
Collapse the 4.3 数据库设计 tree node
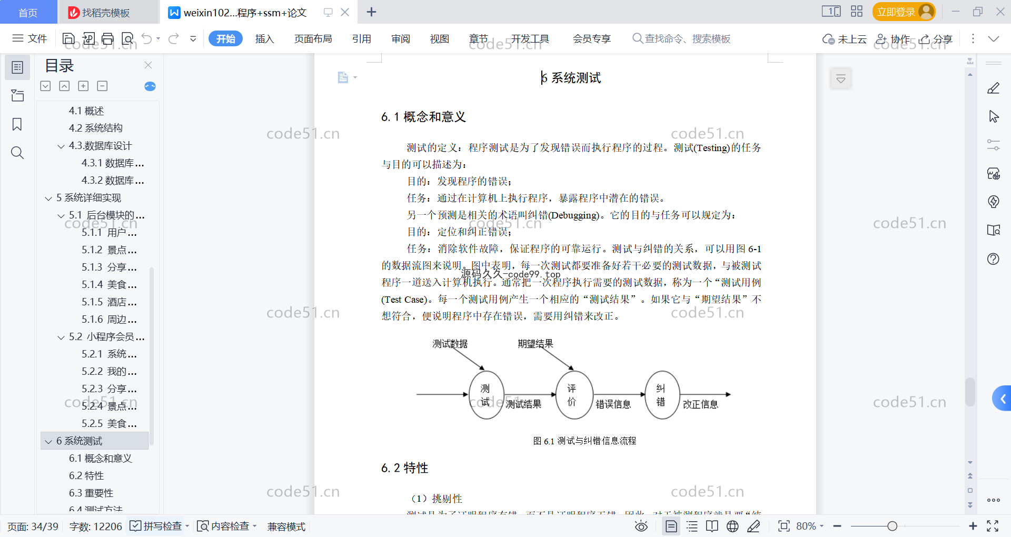(61, 146)
